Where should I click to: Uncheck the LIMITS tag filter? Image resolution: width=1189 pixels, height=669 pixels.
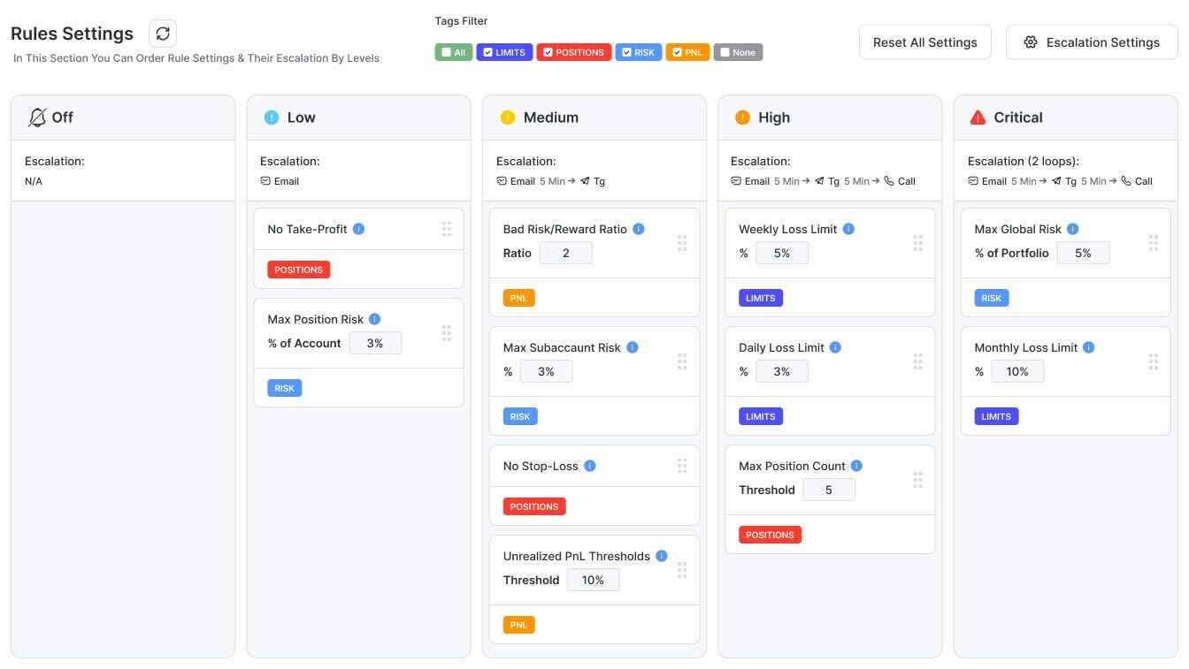[487, 52]
